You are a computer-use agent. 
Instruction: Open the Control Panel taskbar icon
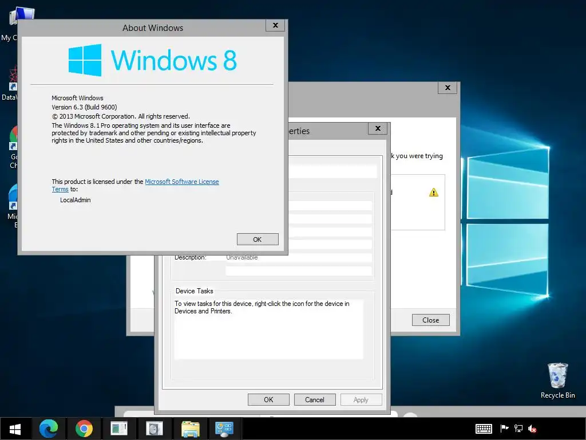point(224,429)
